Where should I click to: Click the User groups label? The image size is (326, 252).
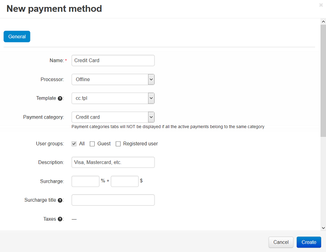[x=50, y=144]
